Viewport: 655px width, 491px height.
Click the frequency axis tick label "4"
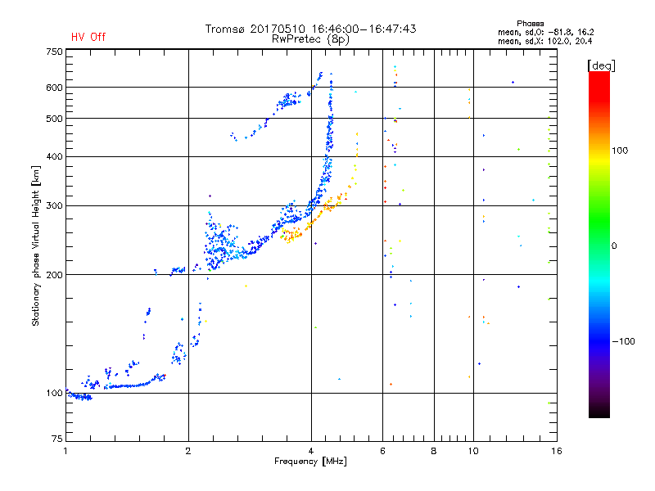pyautogui.click(x=311, y=451)
